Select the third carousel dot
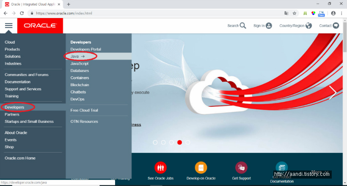 tap(171, 142)
